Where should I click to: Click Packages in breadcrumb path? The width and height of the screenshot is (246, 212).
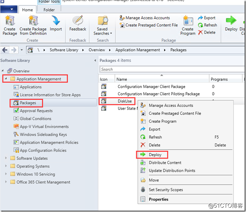(178, 50)
